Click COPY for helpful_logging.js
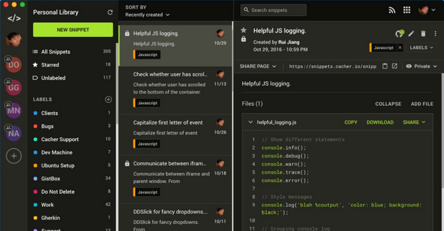This screenshot has width=444, height=231. tap(350, 122)
